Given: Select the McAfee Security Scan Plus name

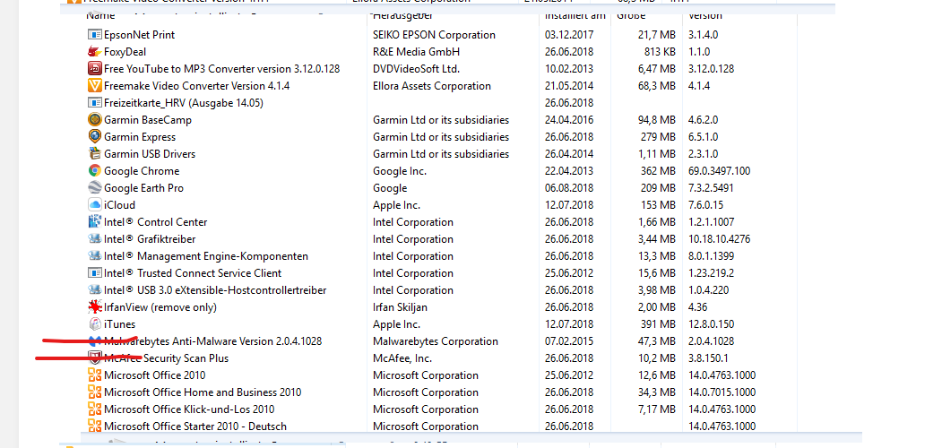Looking at the screenshot, I should coord(166,358).
